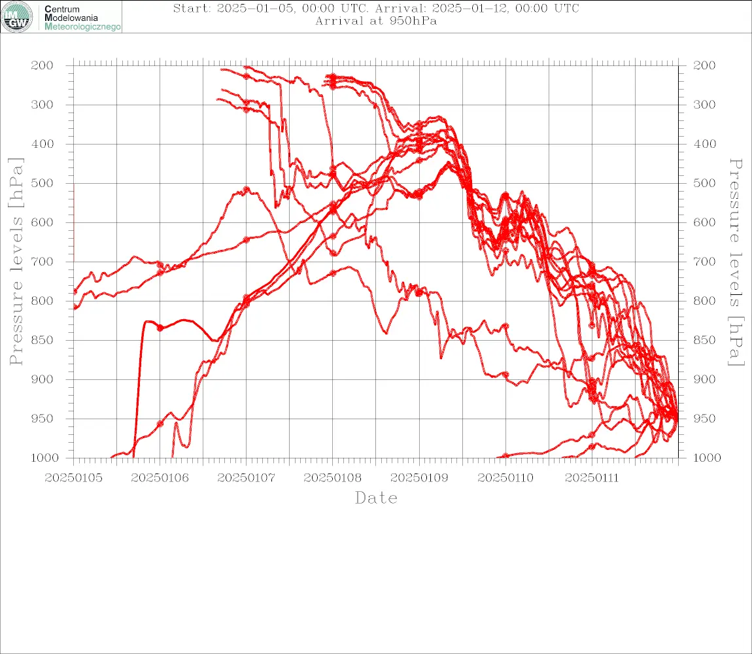The image size is (752, 654).
Task: Click the left axis 700 label
Action: tap(43, 262)
